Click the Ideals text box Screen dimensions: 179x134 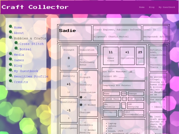pos(158,92)
